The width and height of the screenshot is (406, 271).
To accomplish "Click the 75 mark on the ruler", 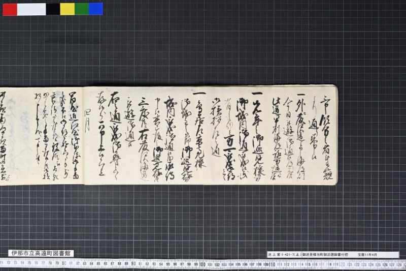I will point(29,263).
